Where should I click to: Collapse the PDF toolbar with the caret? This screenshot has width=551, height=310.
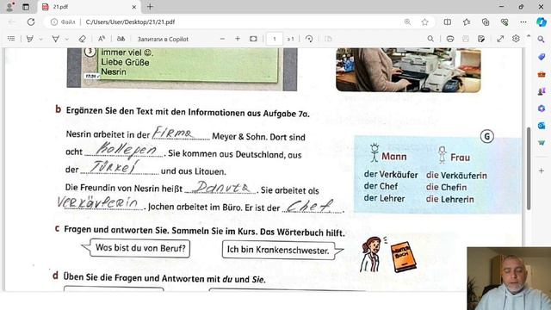tap(528, 36)
